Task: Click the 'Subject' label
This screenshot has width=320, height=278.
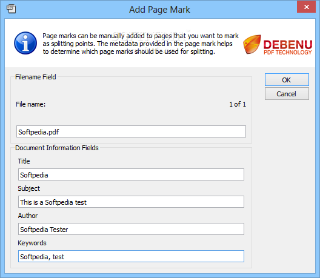Action: tap(28, 188)
